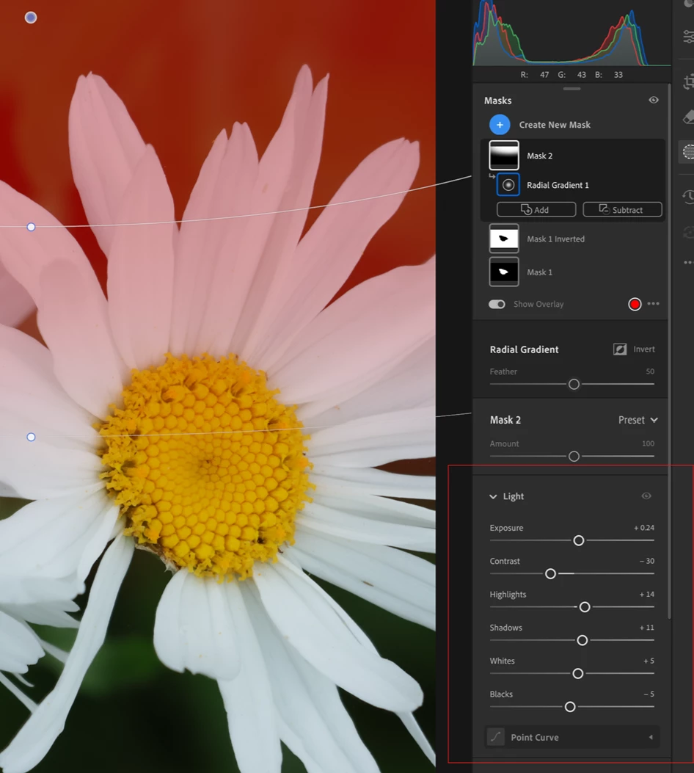Viewport: 694px width, 773px height.
Task: Click the Highlights slider handle
Action: (585, 607)
